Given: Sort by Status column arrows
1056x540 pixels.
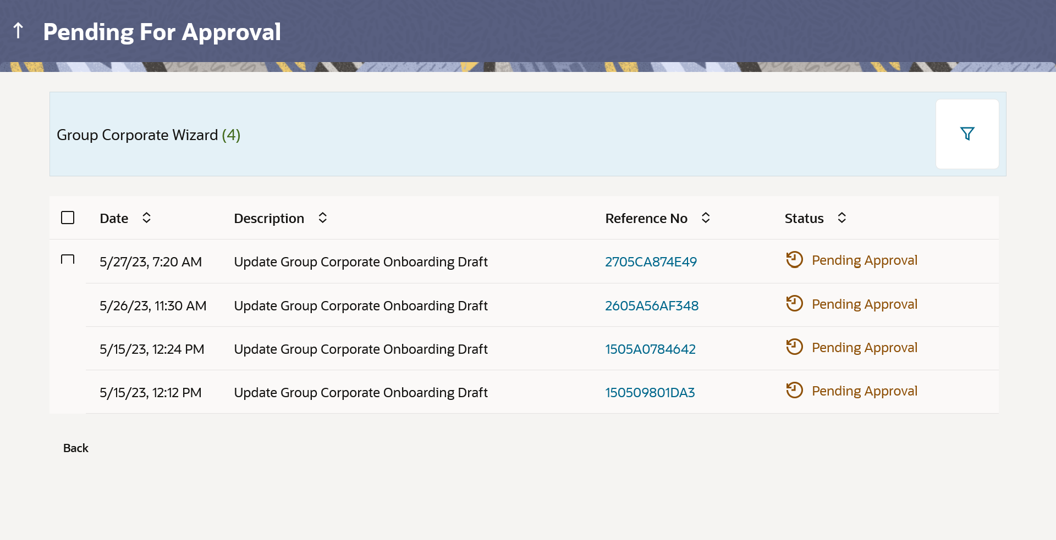Looking at the screenshot, I should coord(842,218).
